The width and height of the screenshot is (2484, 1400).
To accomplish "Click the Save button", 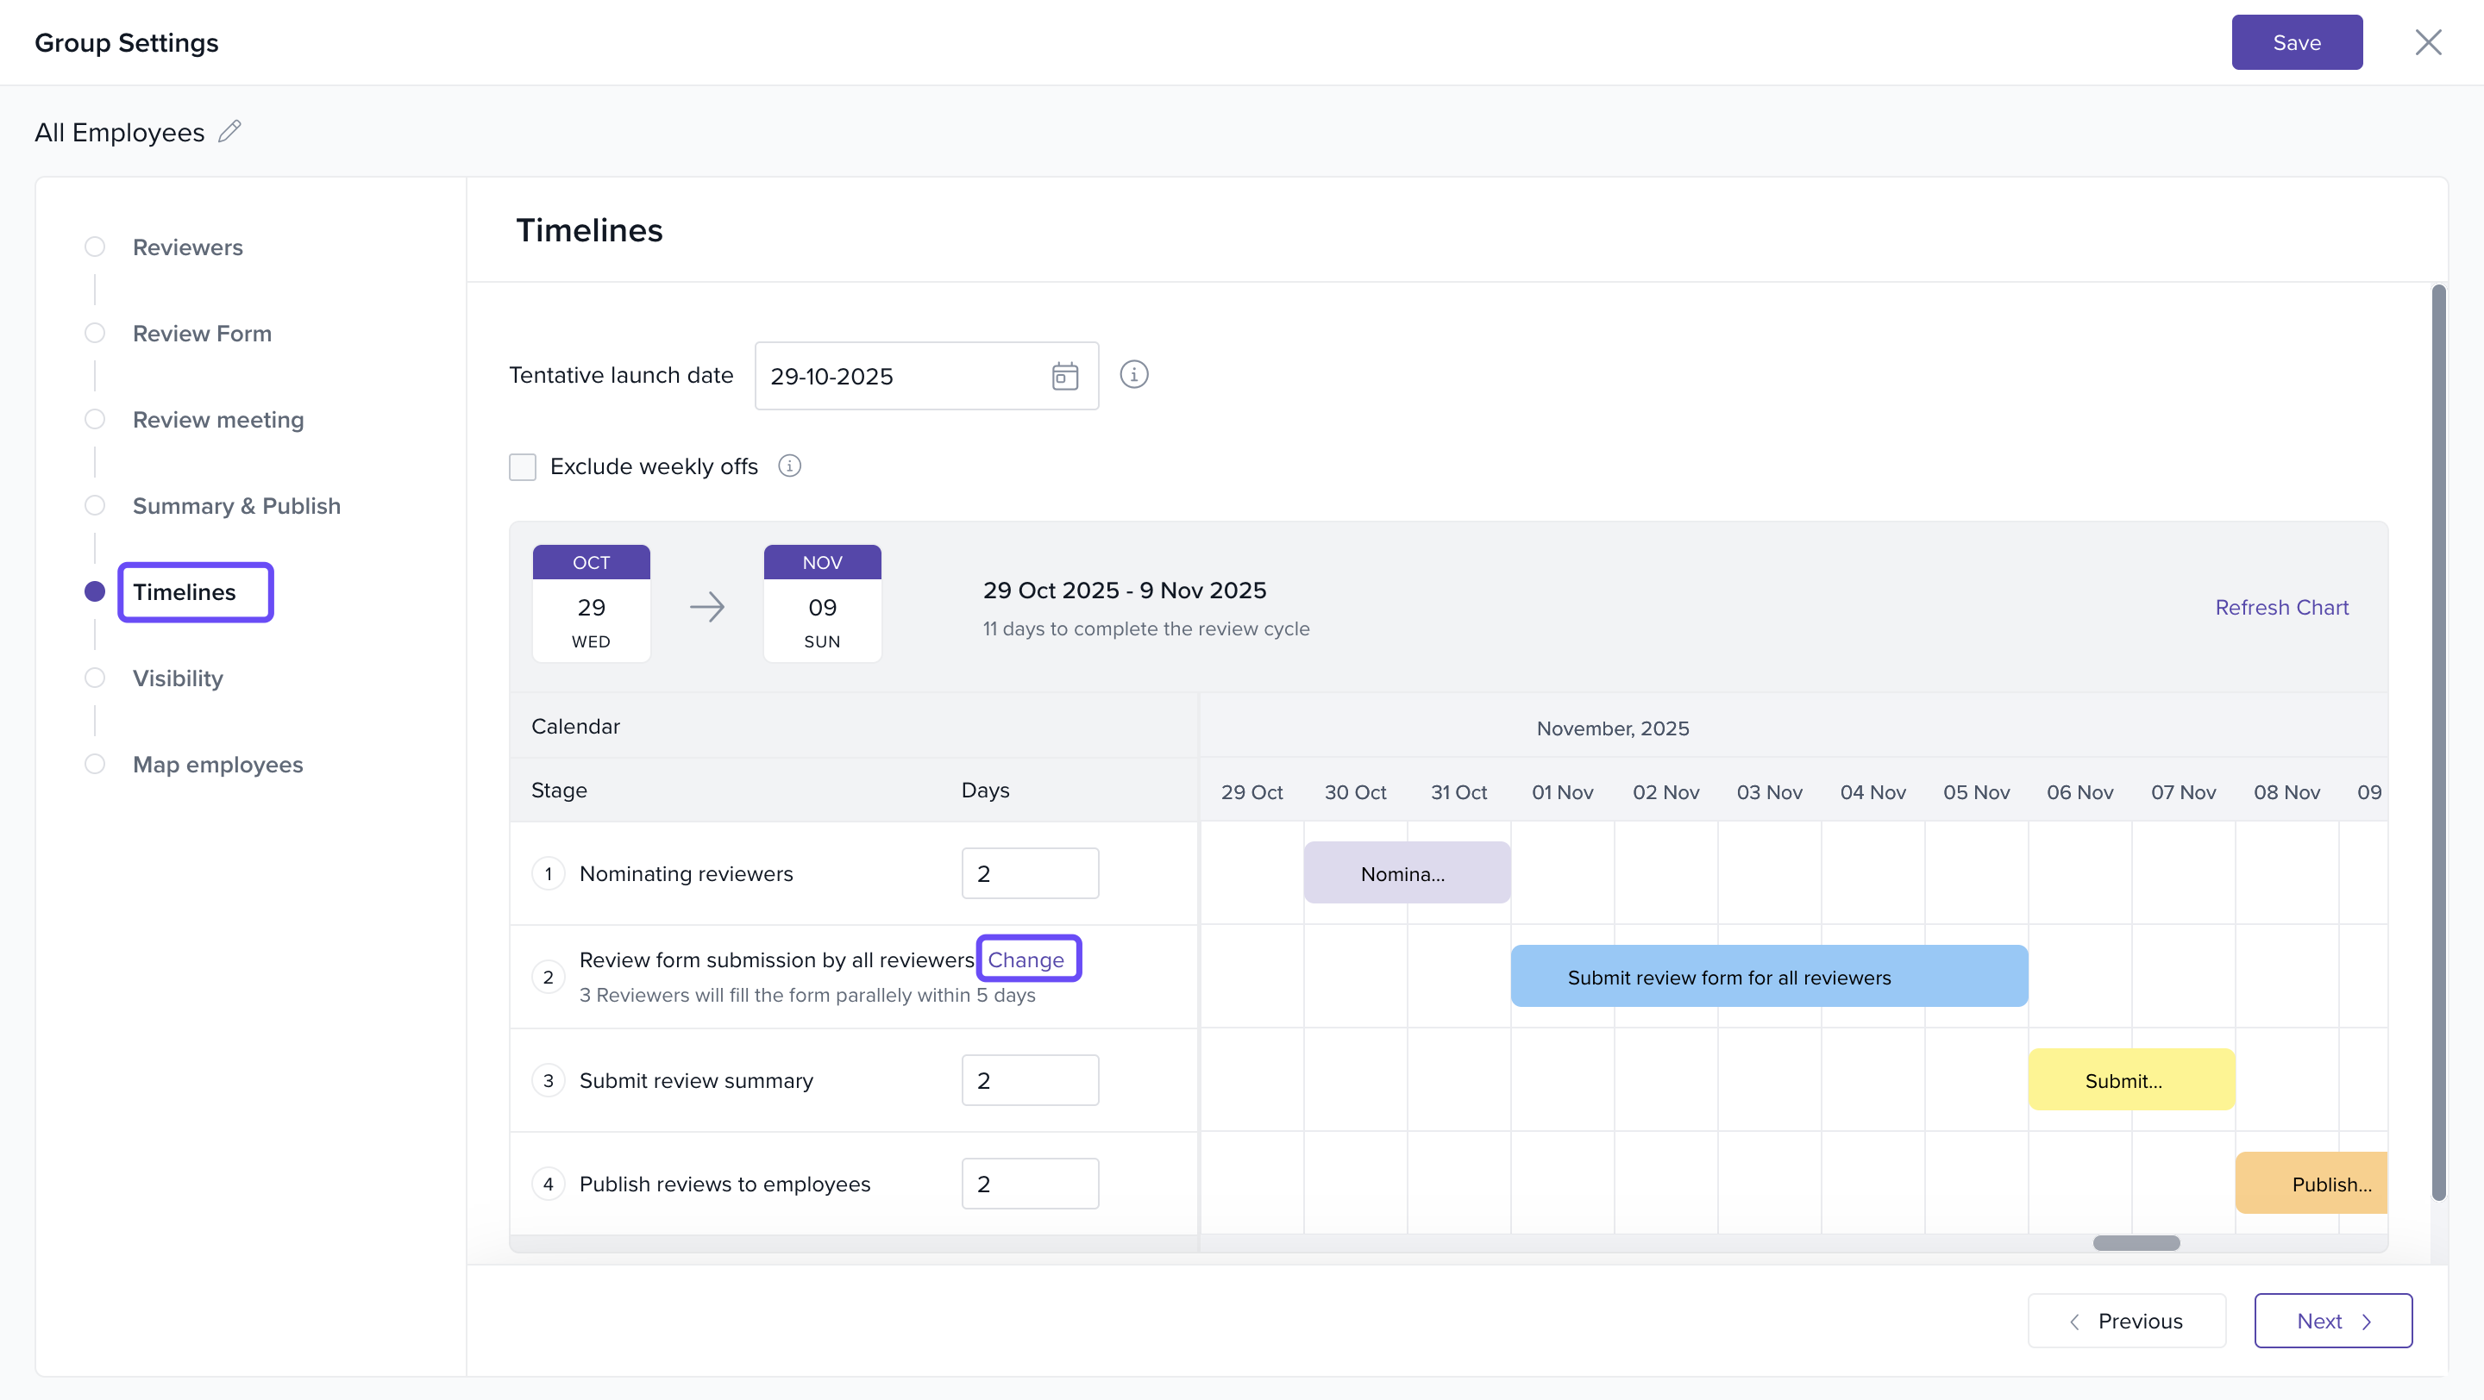I will 2296,42.
